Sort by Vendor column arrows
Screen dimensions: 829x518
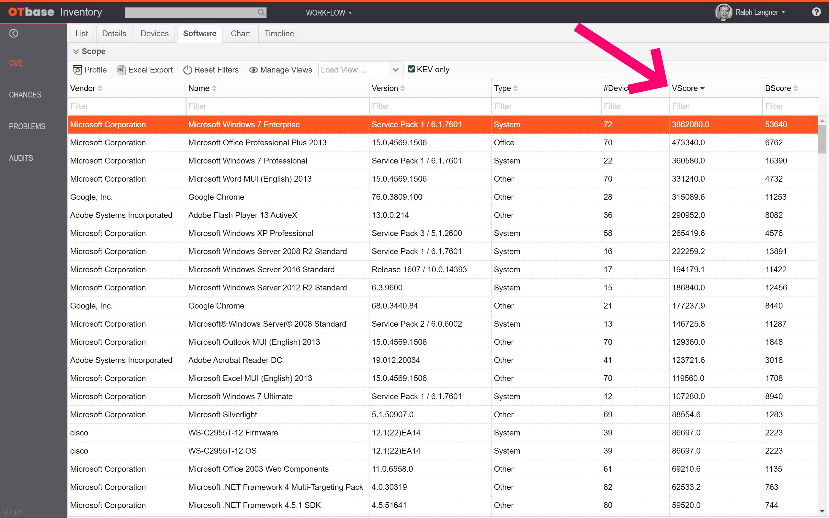click(100, 88)
